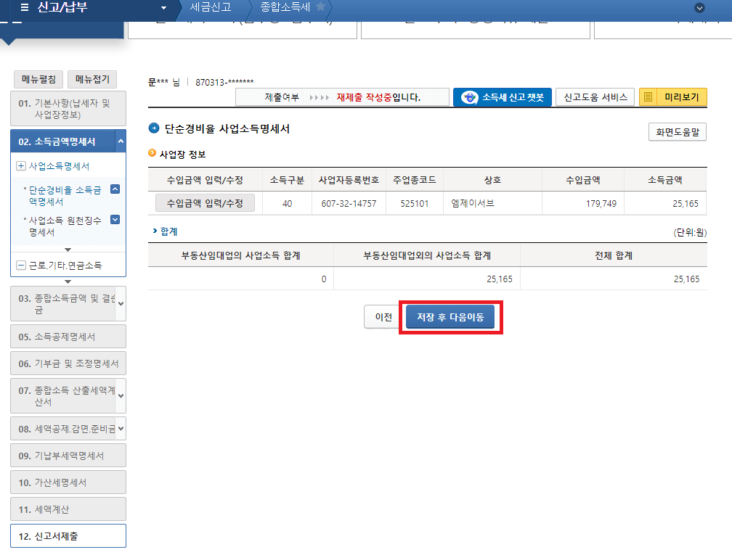Open 06. 기부금 및 조정명세서 menu

pos(68,363)
